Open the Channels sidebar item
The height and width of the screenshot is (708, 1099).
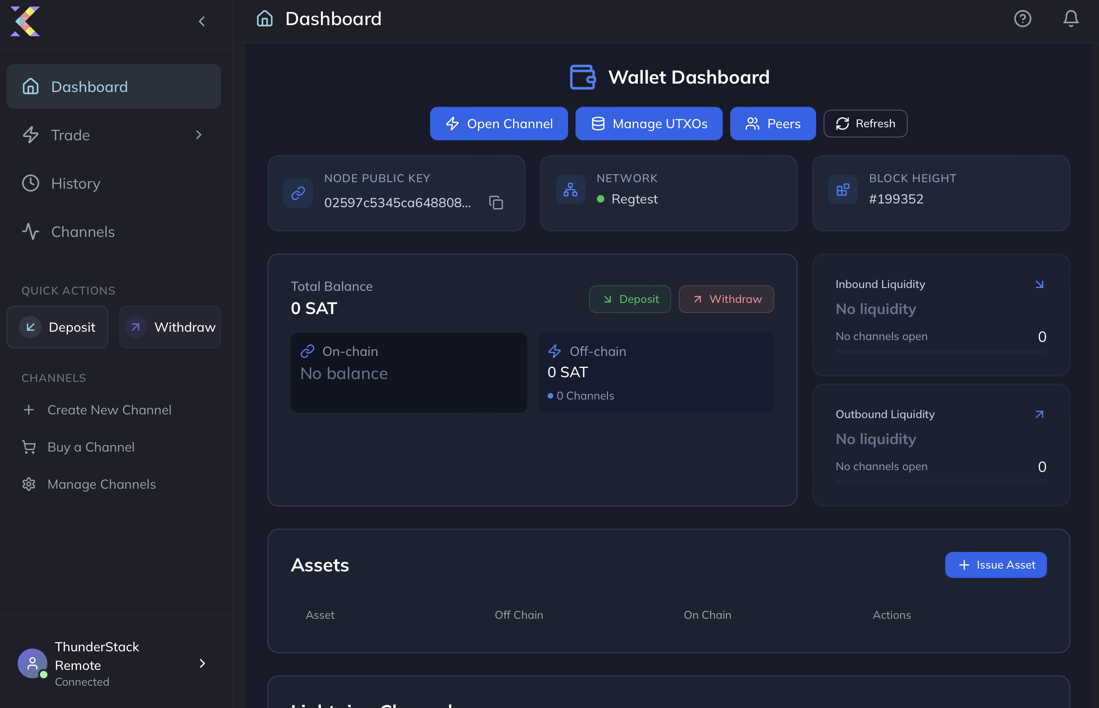pyautogui.click(x=82, y=231)
